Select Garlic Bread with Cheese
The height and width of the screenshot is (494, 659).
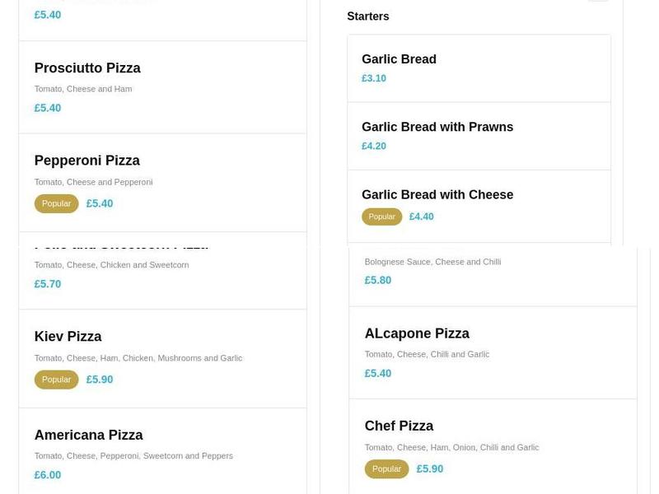(x=437, y=195)
